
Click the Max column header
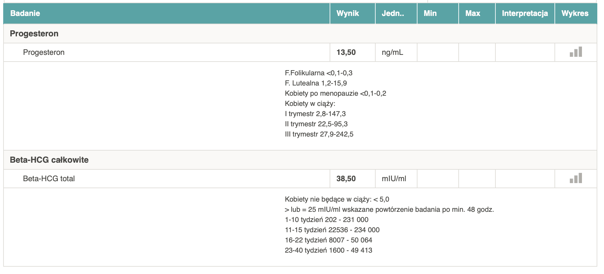click(473, 13)
